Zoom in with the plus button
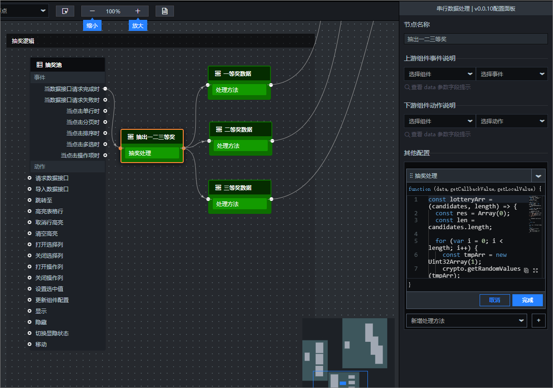This screenshot has height=388, width=553. (x=138, y=11)
